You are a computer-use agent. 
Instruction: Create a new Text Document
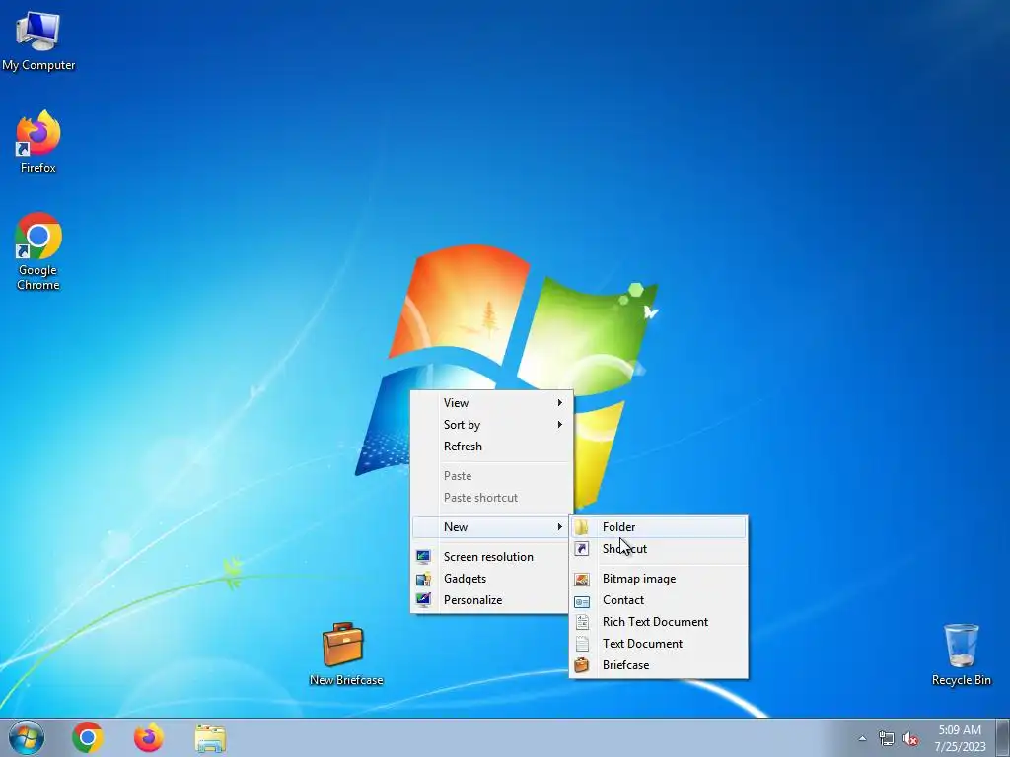pyautogui.click(x=658, y=644)
